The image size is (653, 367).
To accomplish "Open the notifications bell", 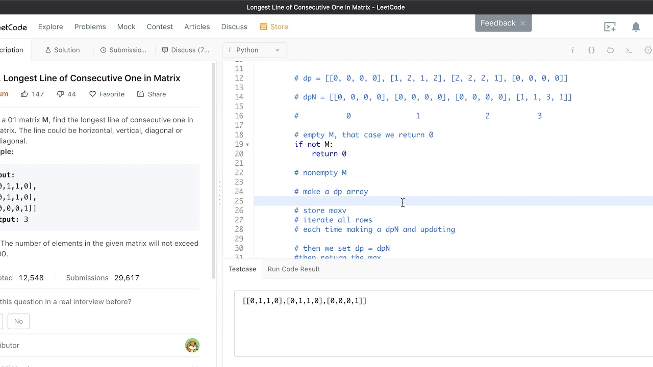I will coord(636,27).
